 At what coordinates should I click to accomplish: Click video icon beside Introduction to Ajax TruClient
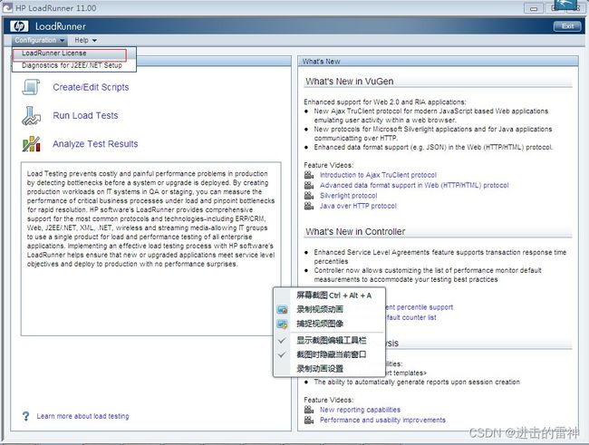pyautogui.click(x=309, y=175)
